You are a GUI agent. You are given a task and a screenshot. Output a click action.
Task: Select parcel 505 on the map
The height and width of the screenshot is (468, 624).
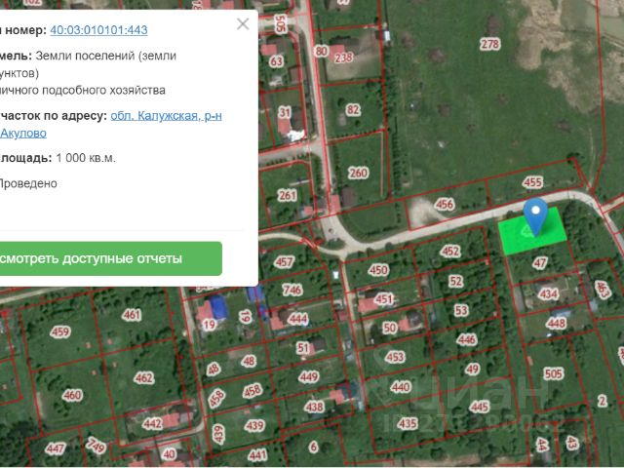click(x=554, y=373)
